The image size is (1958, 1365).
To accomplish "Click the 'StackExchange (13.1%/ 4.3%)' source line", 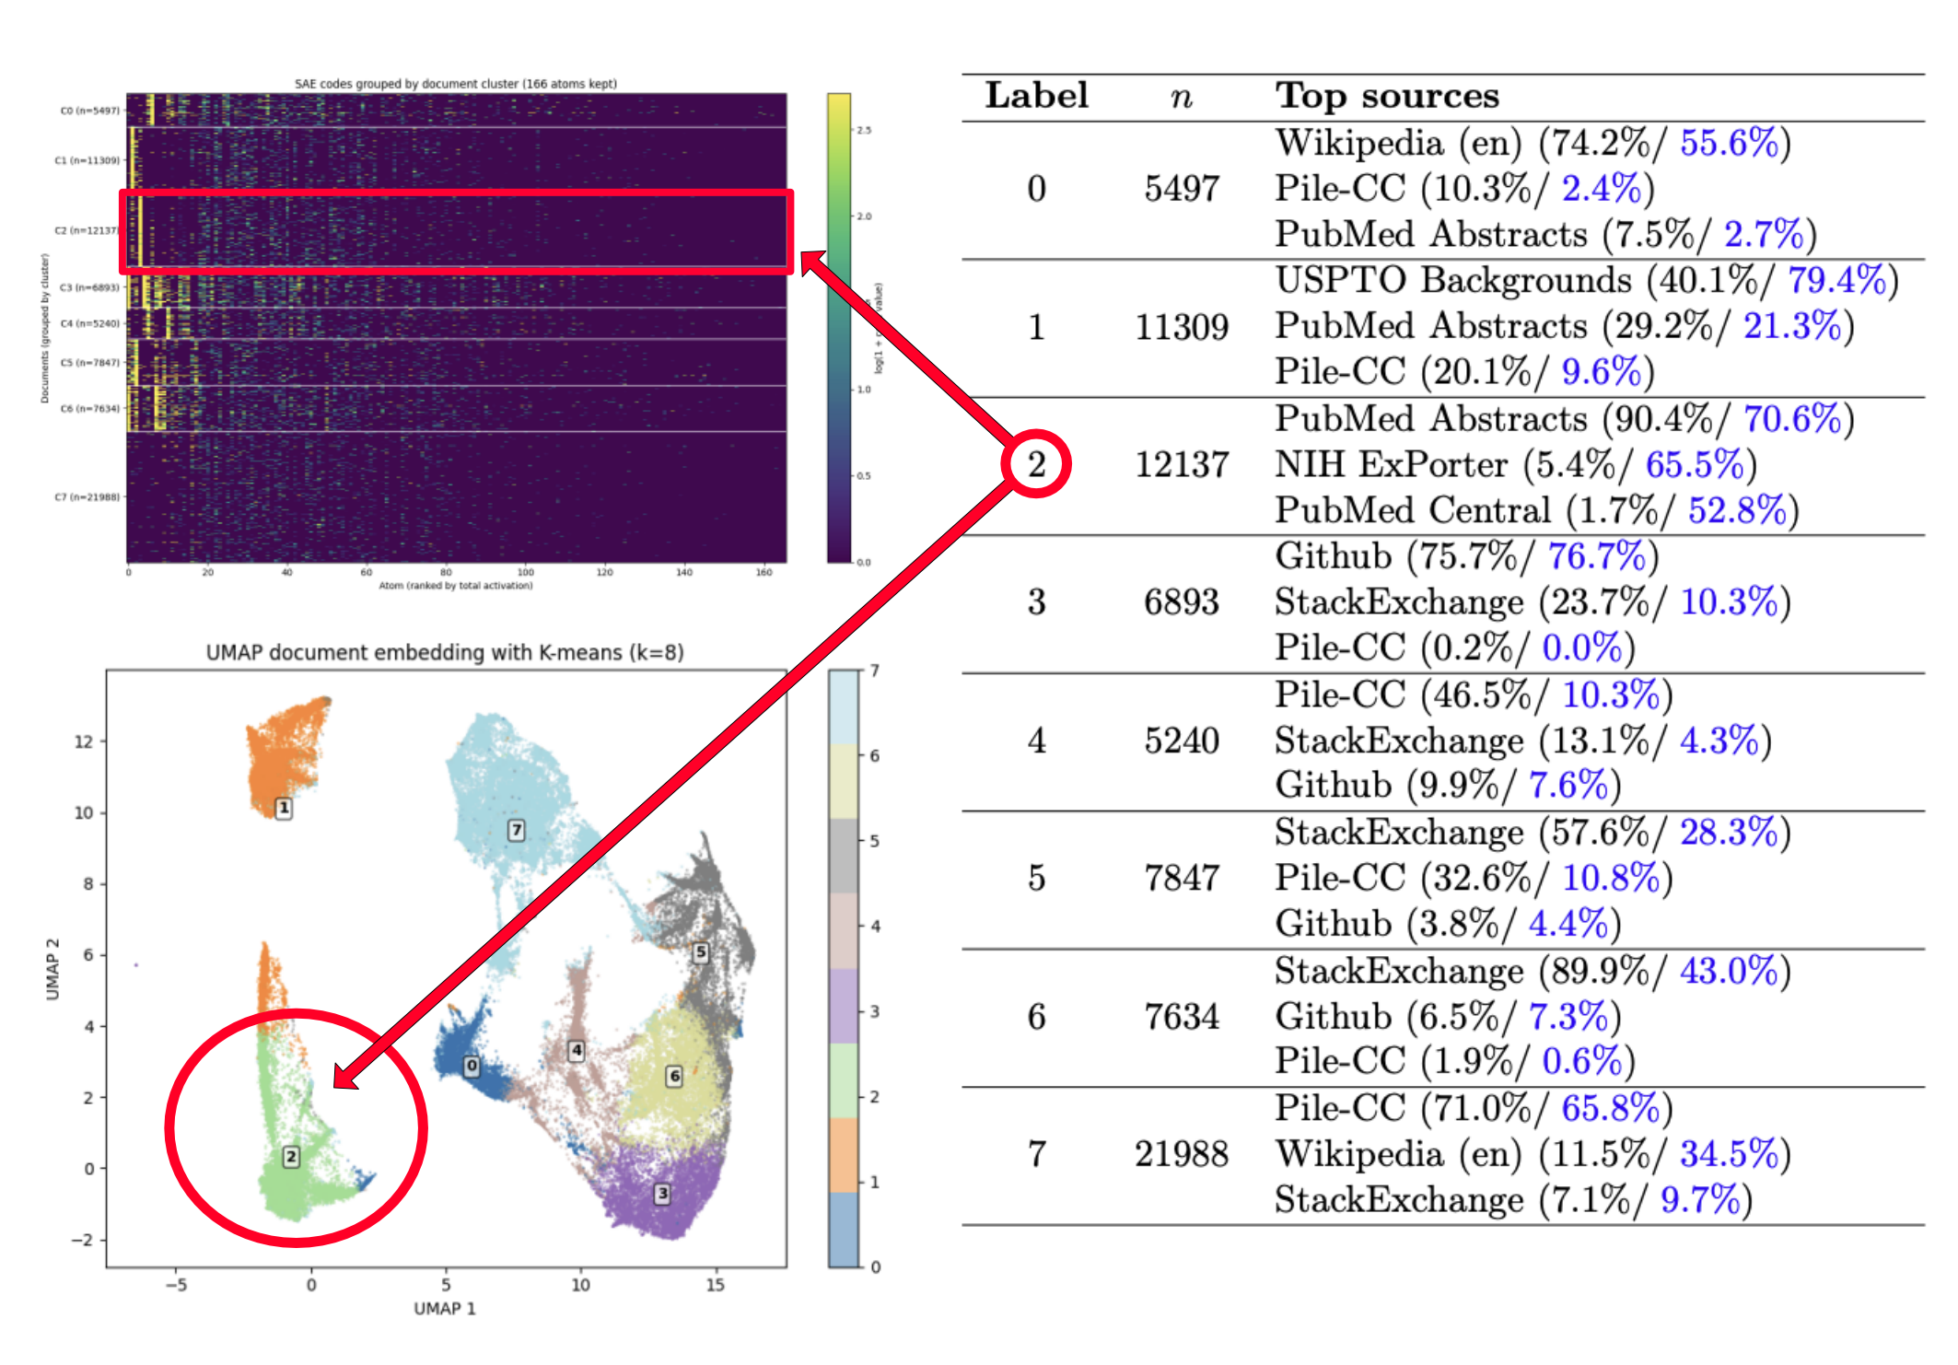I will tap(1524, 741).
